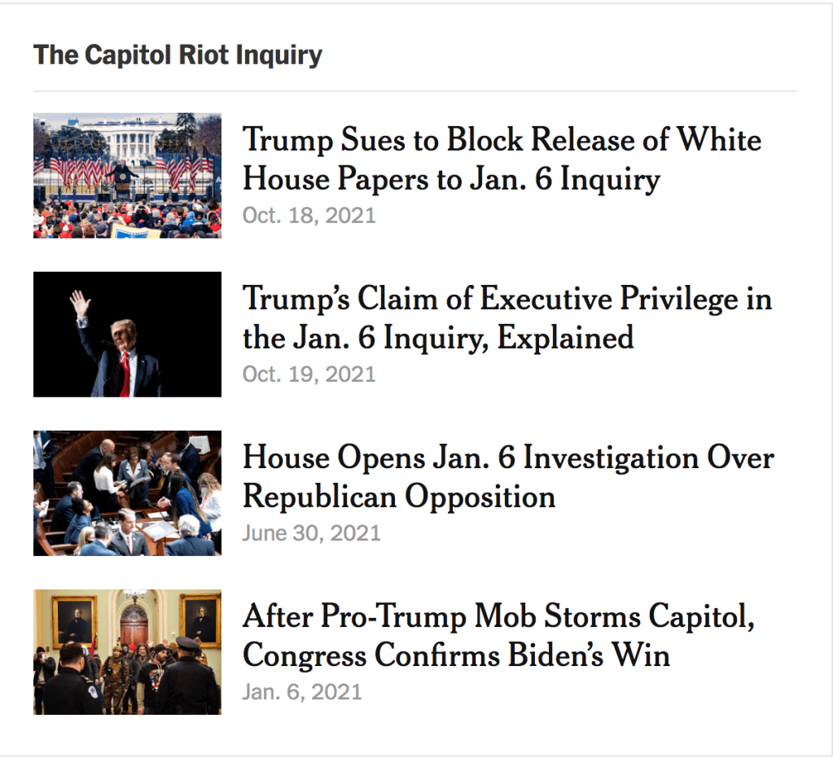Select the Capitol hallway police thumbnail

click(127, 651)
